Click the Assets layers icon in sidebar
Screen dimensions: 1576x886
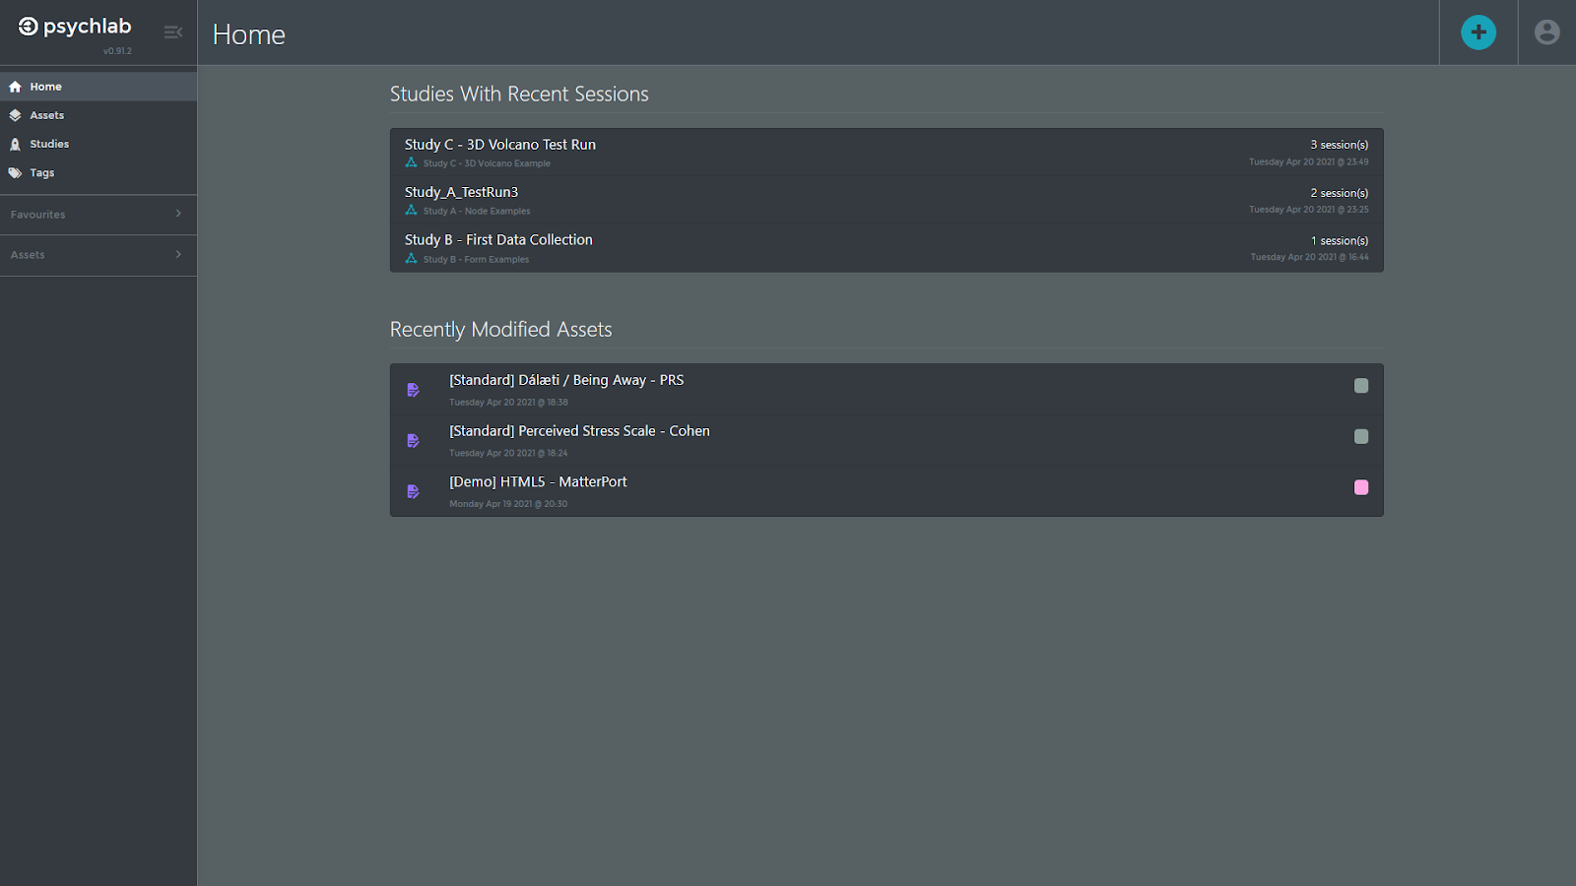click(15, 114)
